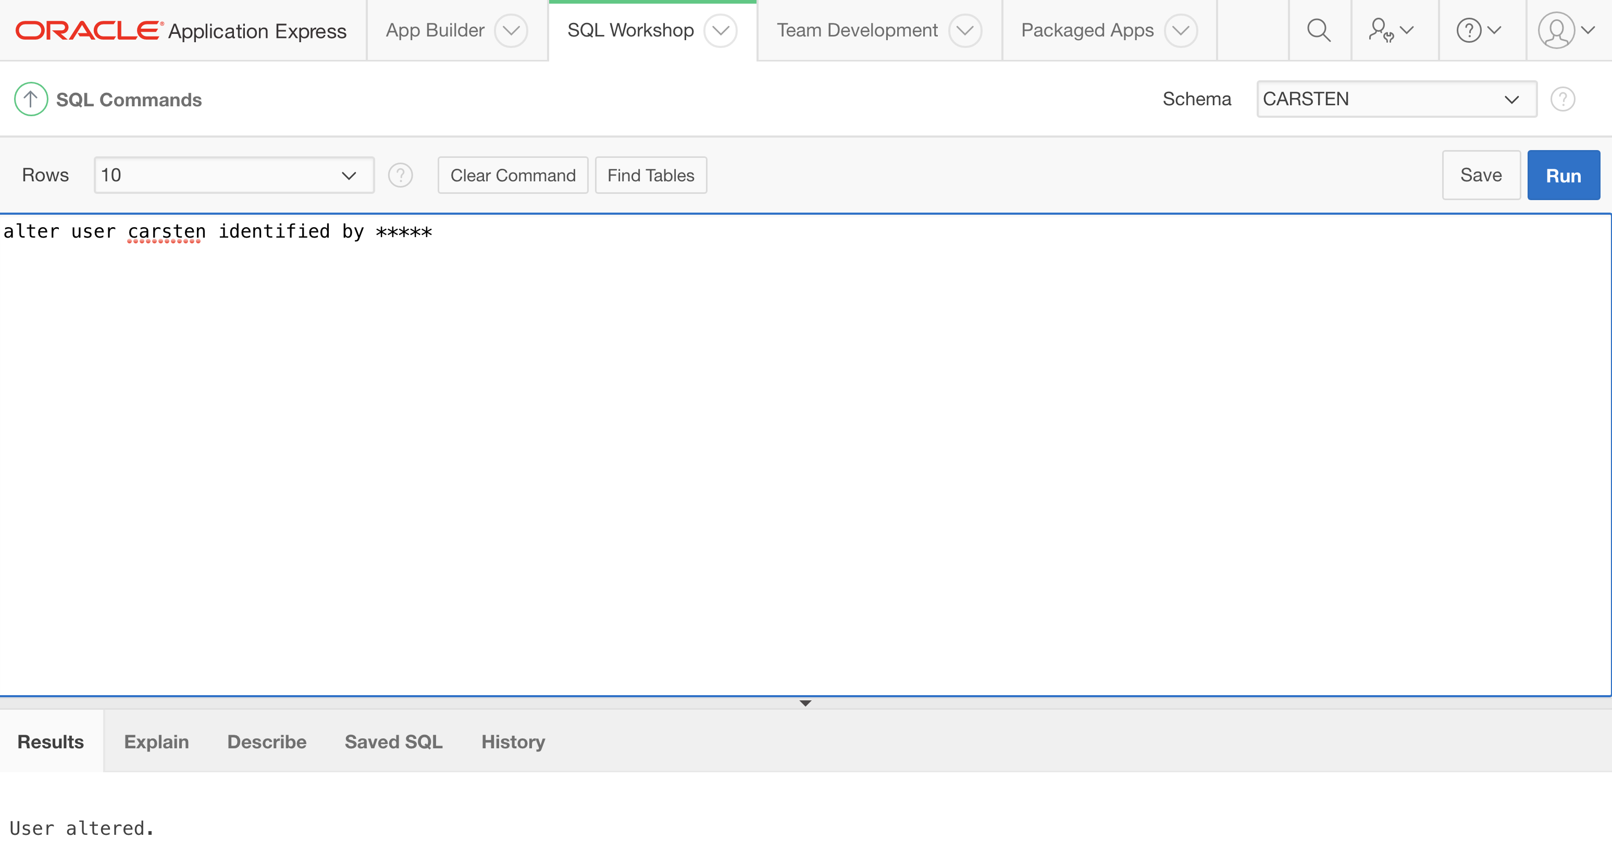Viewport: 1612px width, 864px height.
Task: Click the Oracle Application Express logo
Action: click(181, 30)
